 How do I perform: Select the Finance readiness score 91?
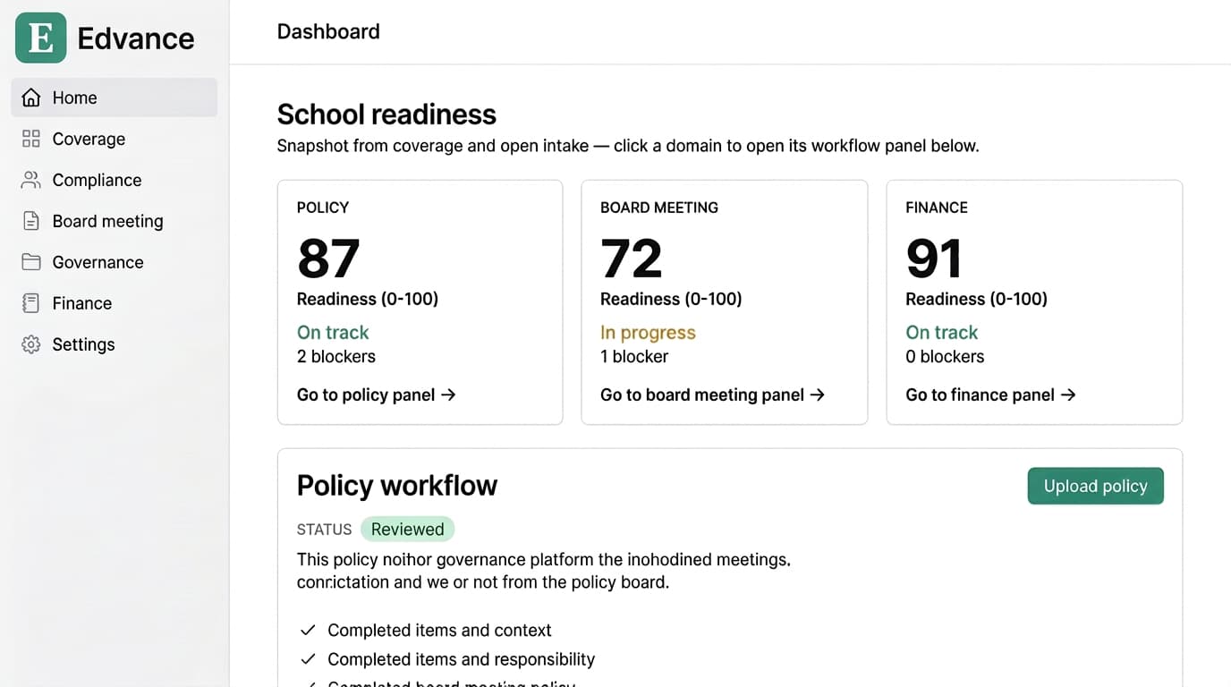pyautogui.click(x=934, y=259)
